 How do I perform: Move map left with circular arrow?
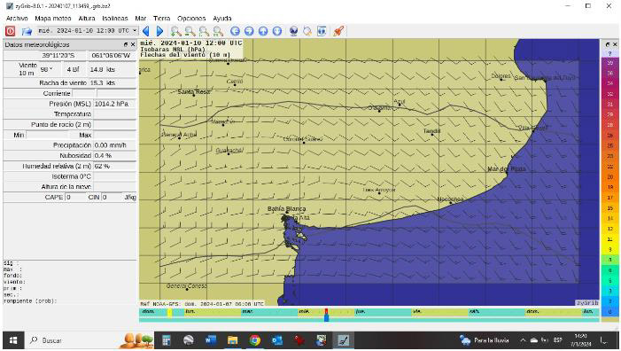235,31
